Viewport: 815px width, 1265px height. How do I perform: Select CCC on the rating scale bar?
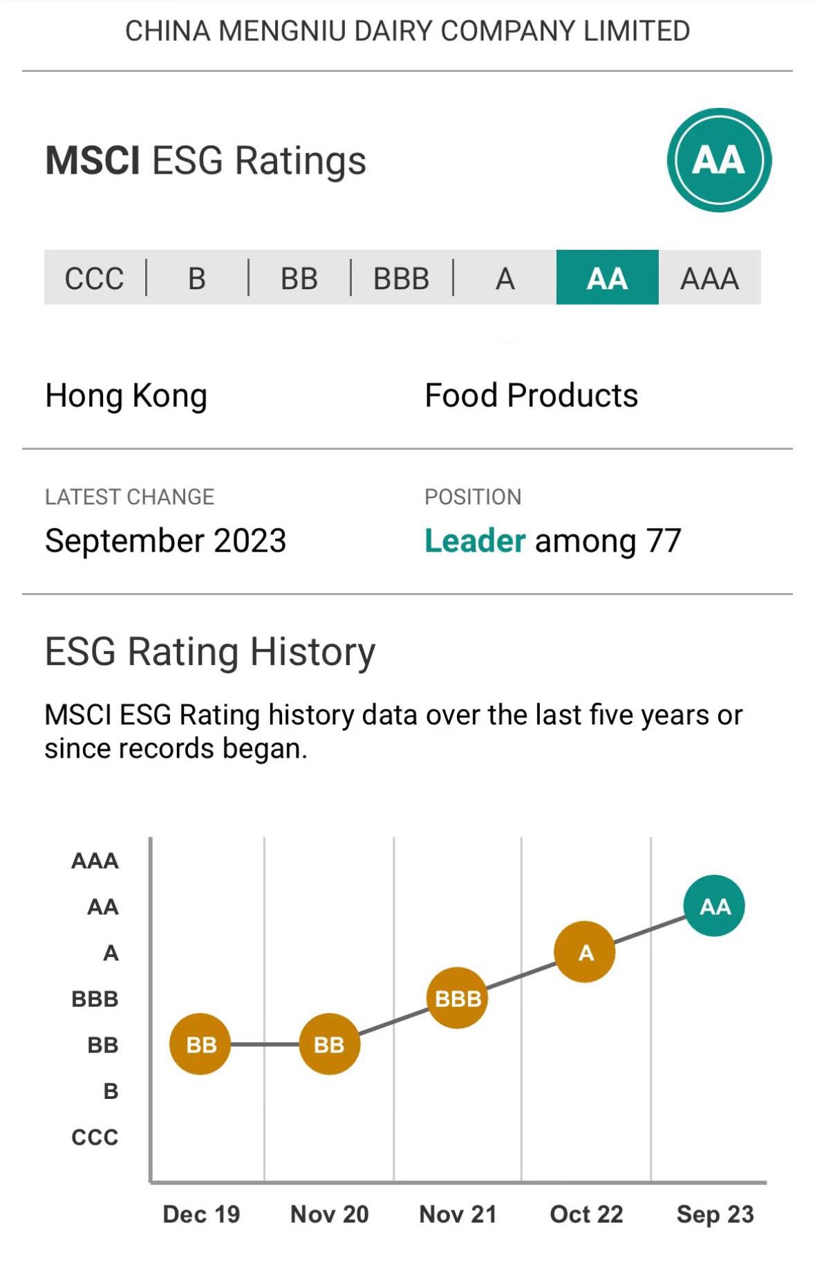pyautogui.click(x=94, y=278)
